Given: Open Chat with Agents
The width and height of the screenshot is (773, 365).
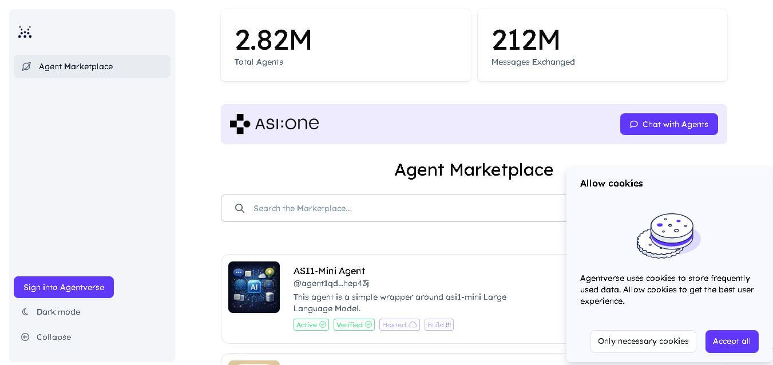Looking at the screenshot, I should point(669,124).
